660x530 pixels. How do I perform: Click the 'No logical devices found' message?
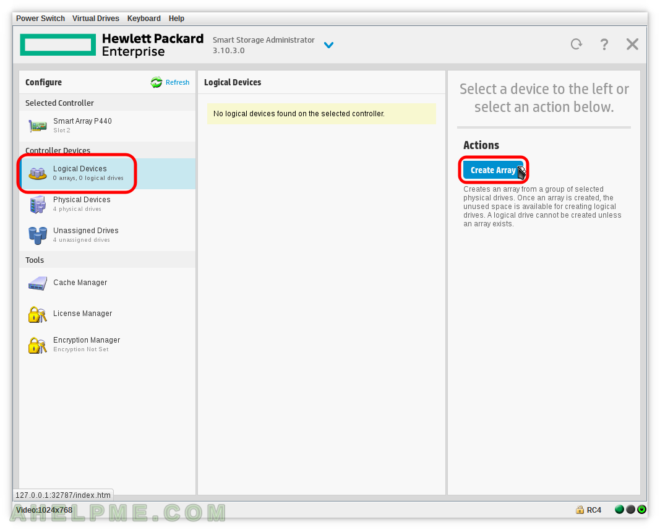(x=321, y=114)
